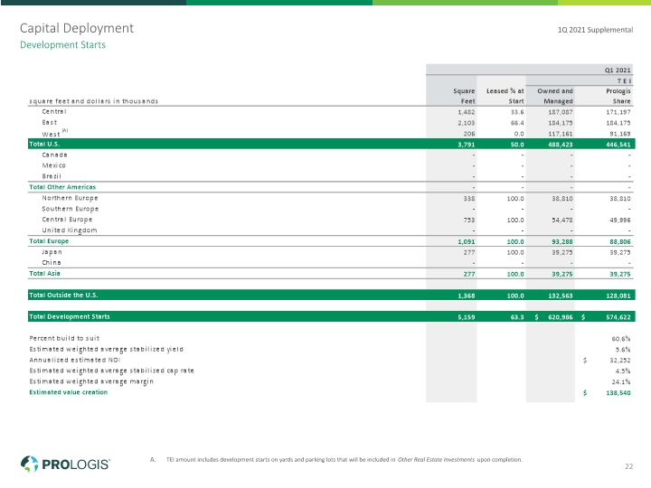Select the Leased % at Start header
The height and width of the screenshot is (488, 651).
point(505,96)
